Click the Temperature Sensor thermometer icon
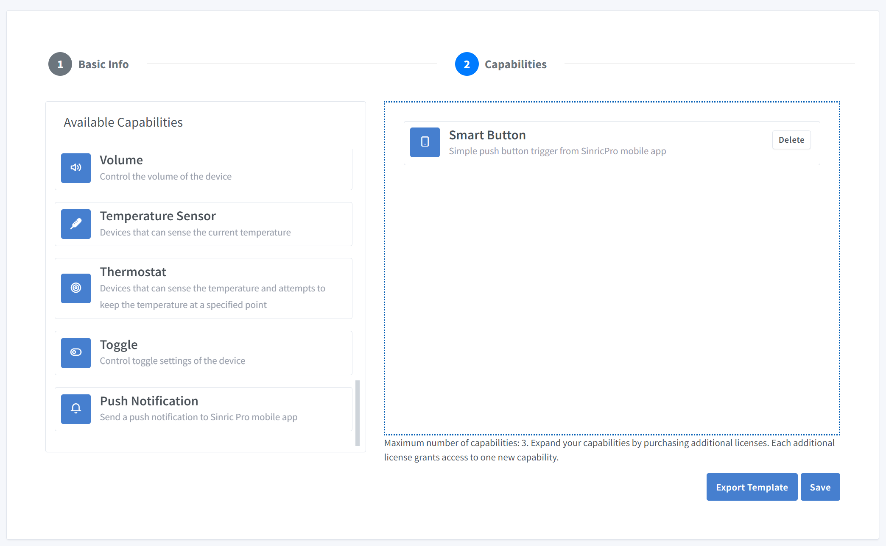This screenshot has width=886, height=546. pyautogui.click(x=75, y=224)
